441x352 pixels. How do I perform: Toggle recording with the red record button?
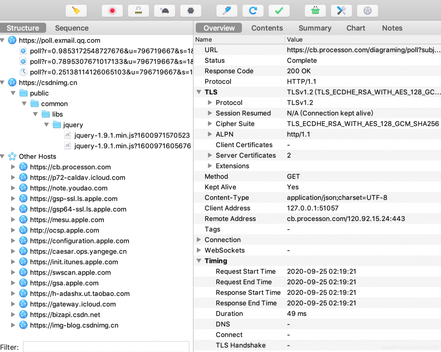(x=112, y=11)
